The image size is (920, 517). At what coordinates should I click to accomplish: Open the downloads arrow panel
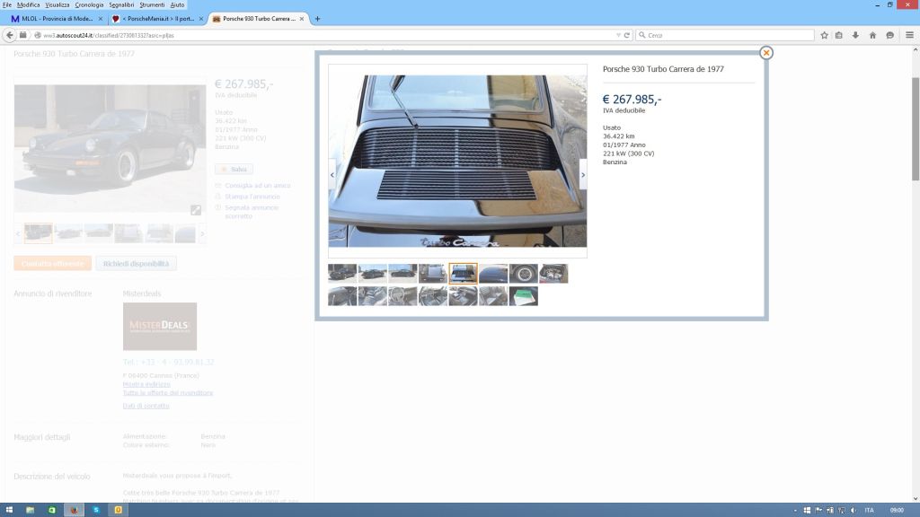point(855,35)
